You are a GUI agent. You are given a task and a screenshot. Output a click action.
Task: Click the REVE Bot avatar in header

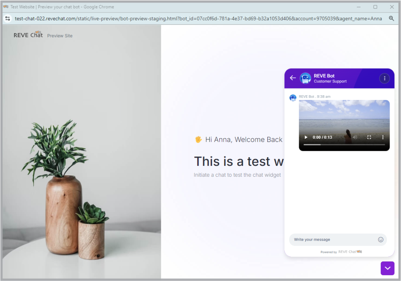305,78
